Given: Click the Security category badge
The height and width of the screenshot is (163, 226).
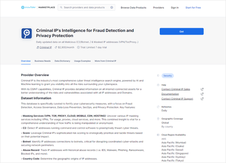Looking at the screenshot, I should coord(168,76).
